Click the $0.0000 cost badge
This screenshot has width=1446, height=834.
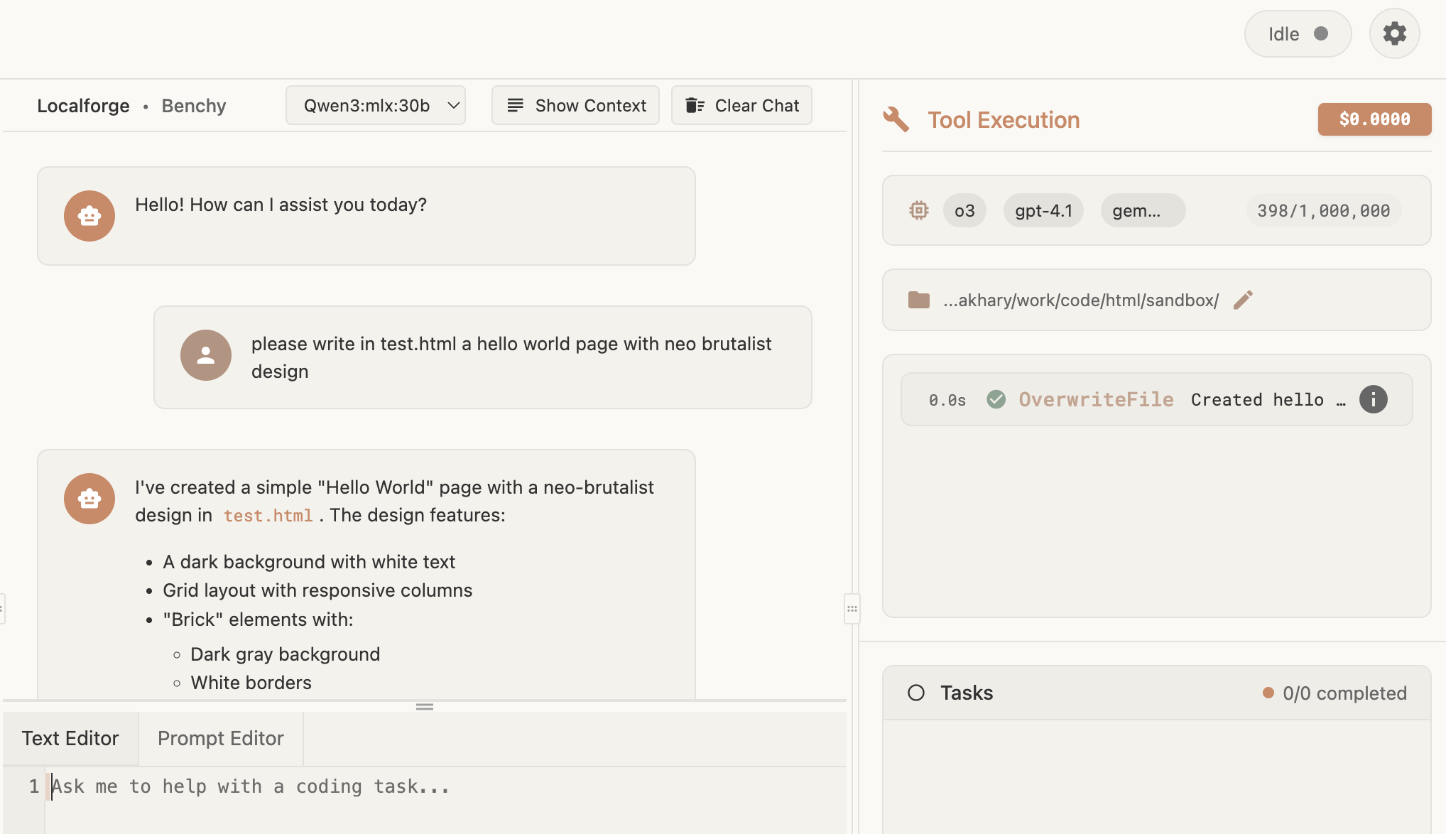click(1374, 119)
